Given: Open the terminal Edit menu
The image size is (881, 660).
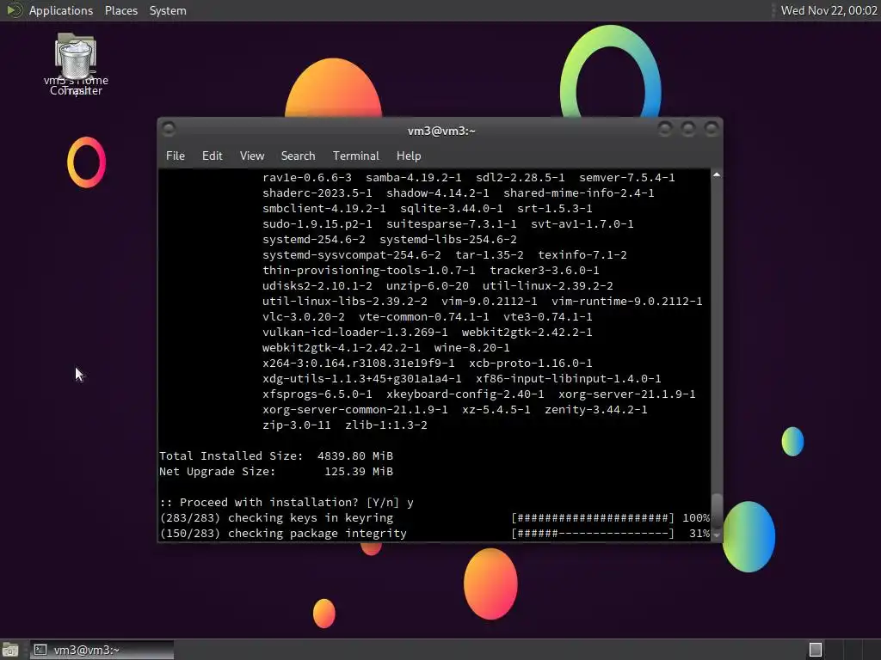Looking at the screenshot, I should coord(212,156).
